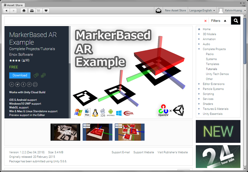Screen dimensions: 248x172
Task: Click the user avatar icon
Action: pyautogui.click(x=221, y=11)
